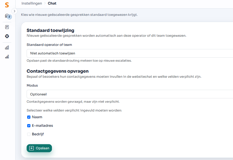Expand the collapsed sidebar with the arrow button
The image size is (233, 160).
click(x=14, y=11)
